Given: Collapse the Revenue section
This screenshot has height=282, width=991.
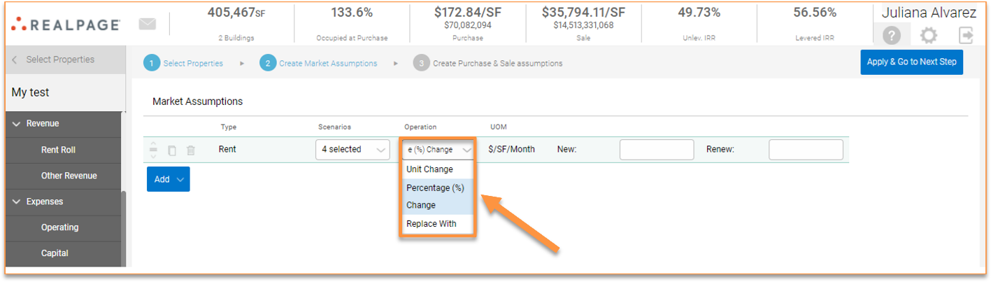Looking at the screenshot, I should [17, 124].
